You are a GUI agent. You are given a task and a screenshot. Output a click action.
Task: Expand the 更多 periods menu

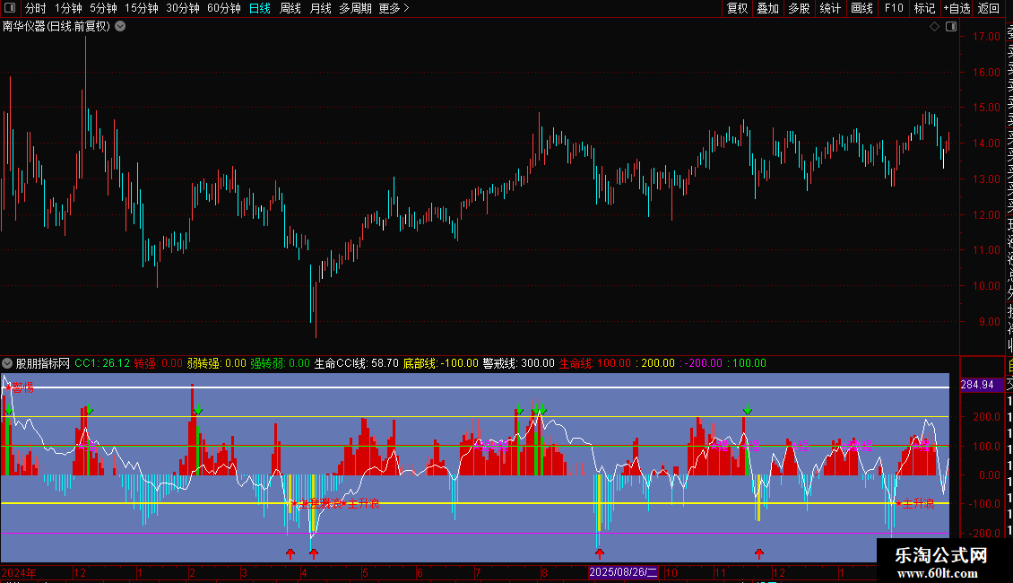pos(394,8)
